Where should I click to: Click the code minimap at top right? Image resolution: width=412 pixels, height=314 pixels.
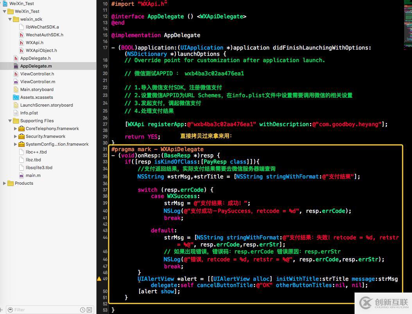pyautogui.click(x=408, y=25)
